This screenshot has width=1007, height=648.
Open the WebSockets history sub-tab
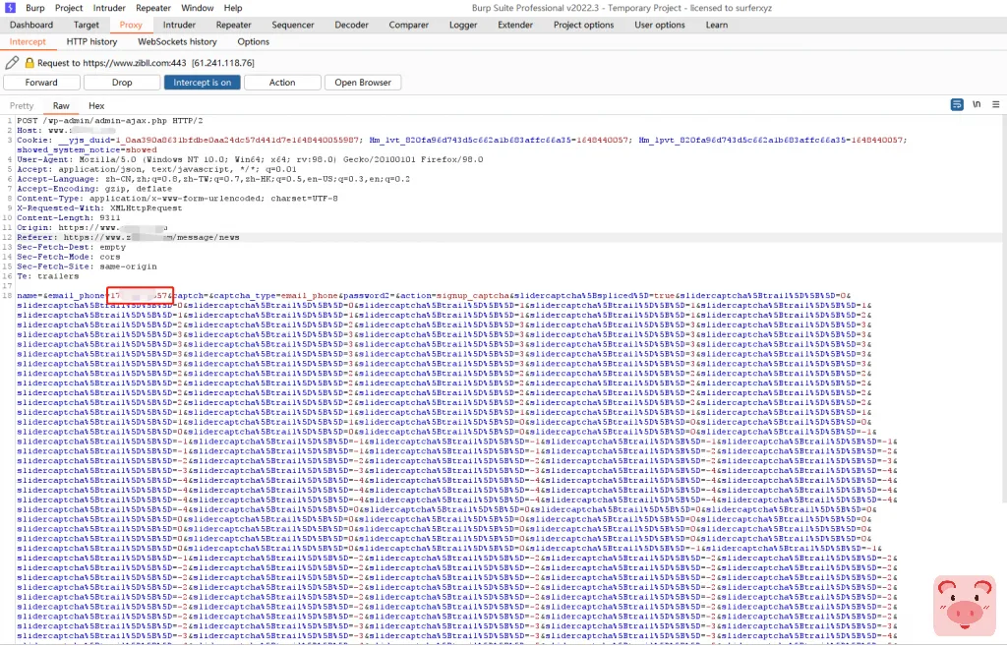(177, 41)
